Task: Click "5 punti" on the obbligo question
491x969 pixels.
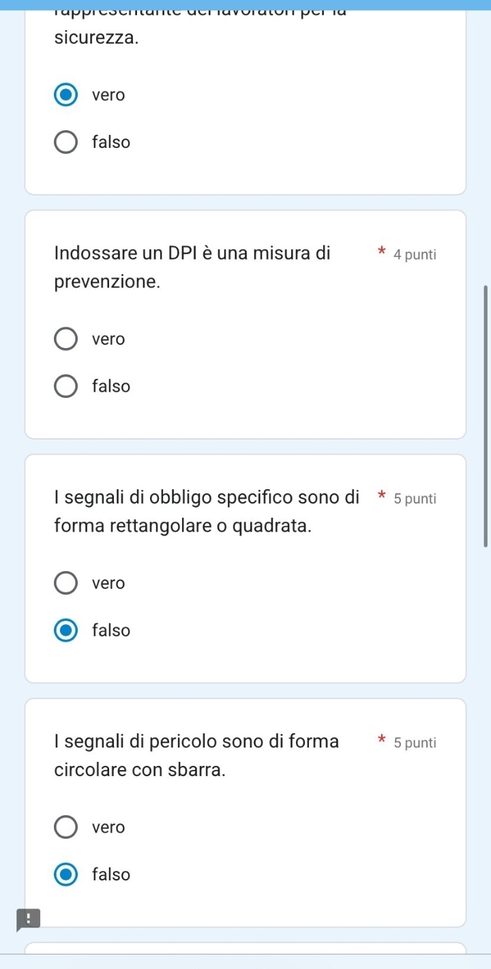Action: (415, 499)
